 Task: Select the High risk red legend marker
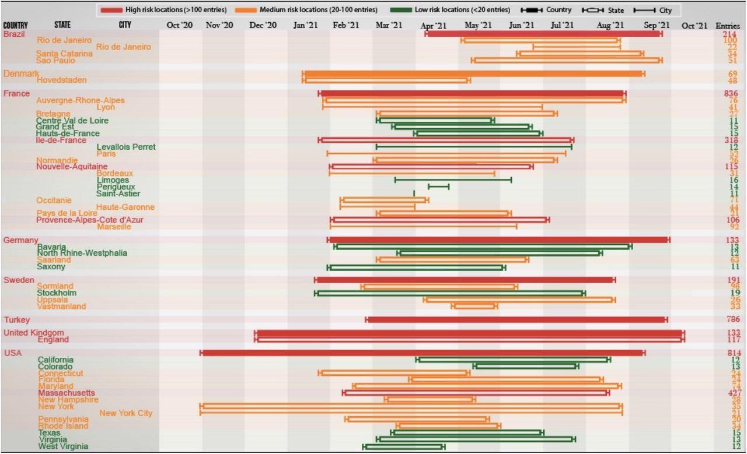coord(114,10)
